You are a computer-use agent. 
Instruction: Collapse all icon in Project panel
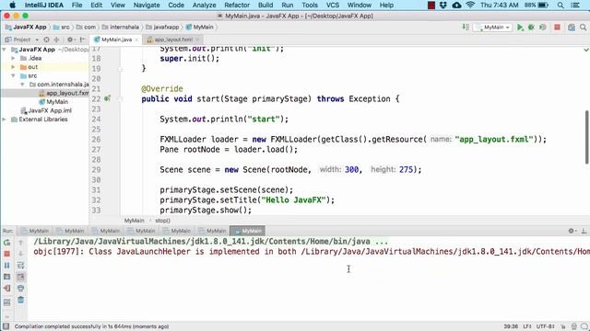[x=56, y=40]
